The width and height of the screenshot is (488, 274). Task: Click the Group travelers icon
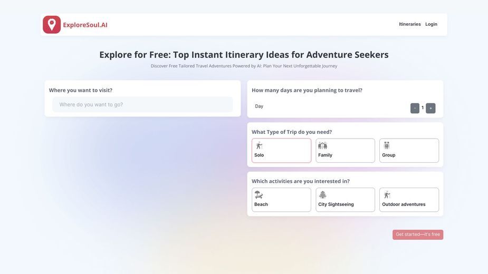[387, 145]
